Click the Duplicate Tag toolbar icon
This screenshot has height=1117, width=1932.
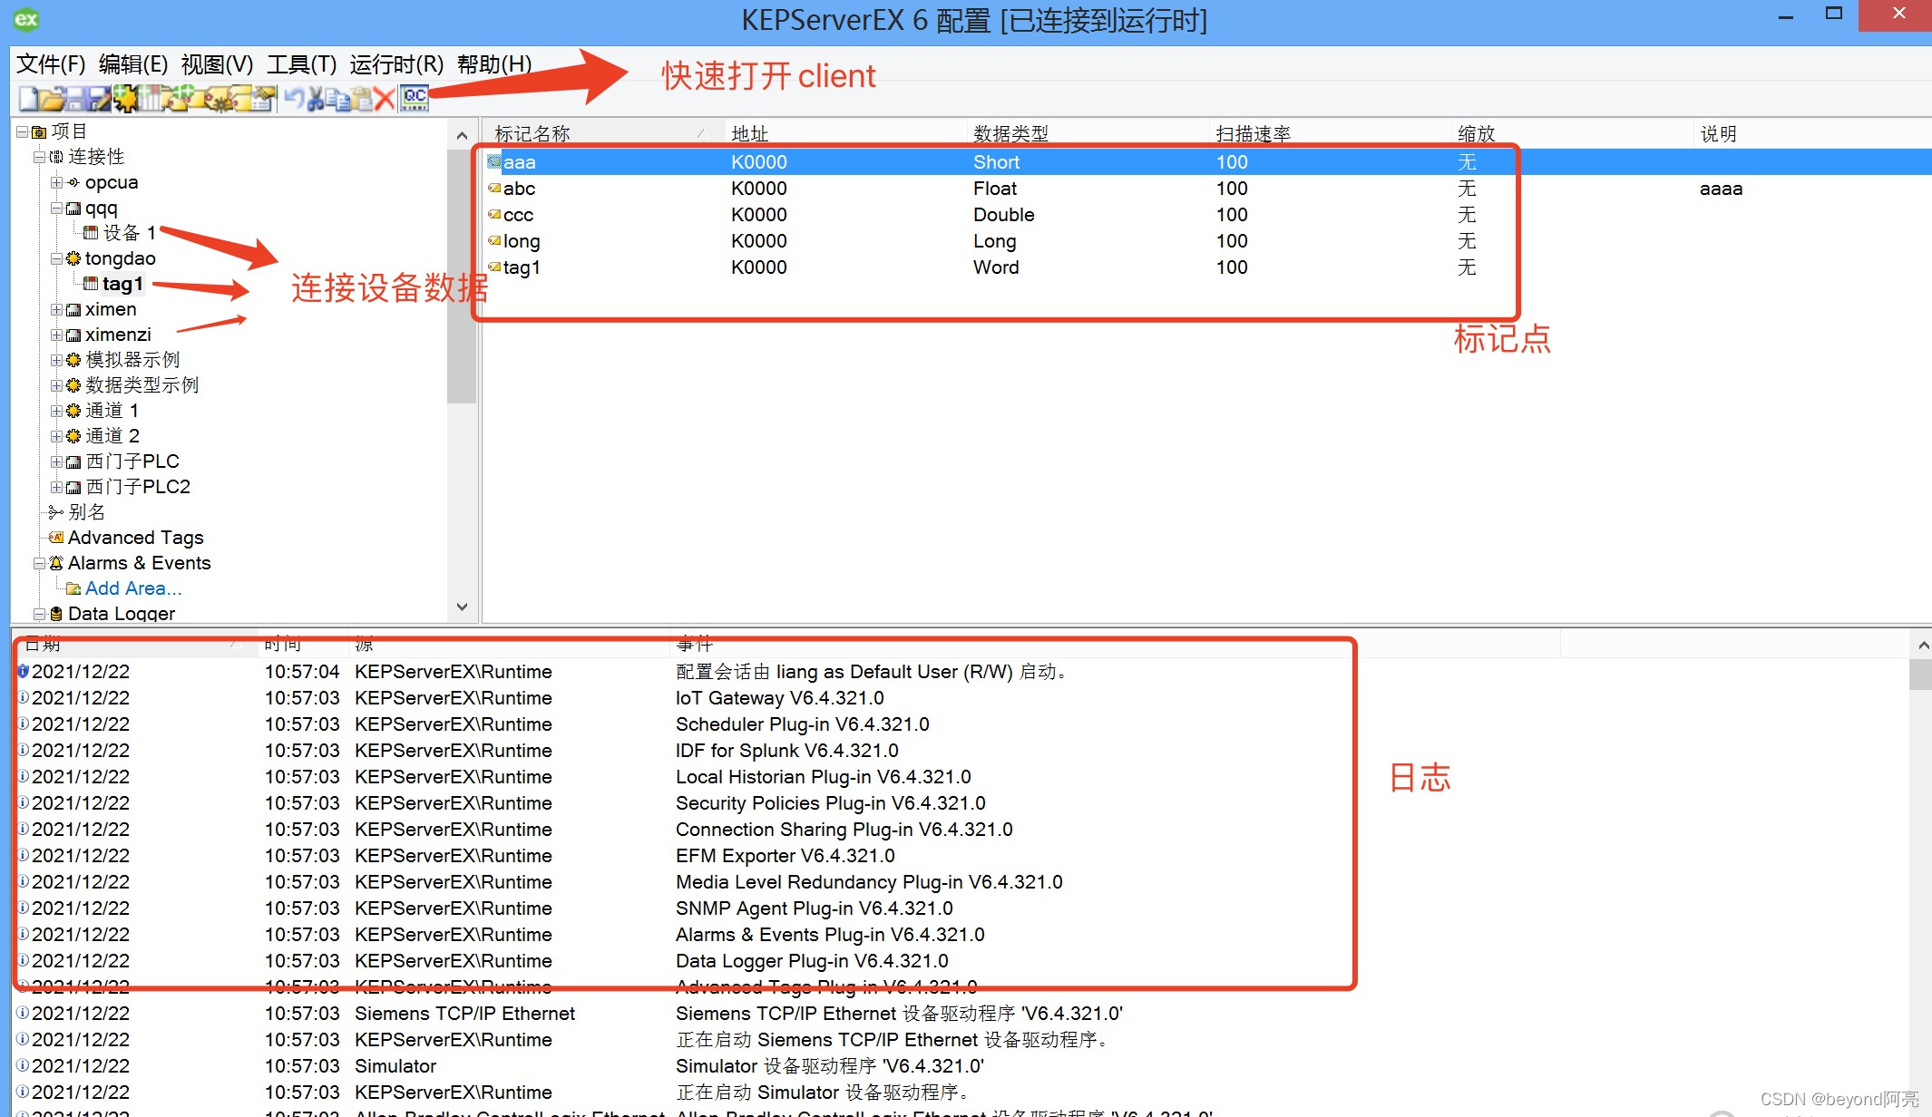pos(241,98)
